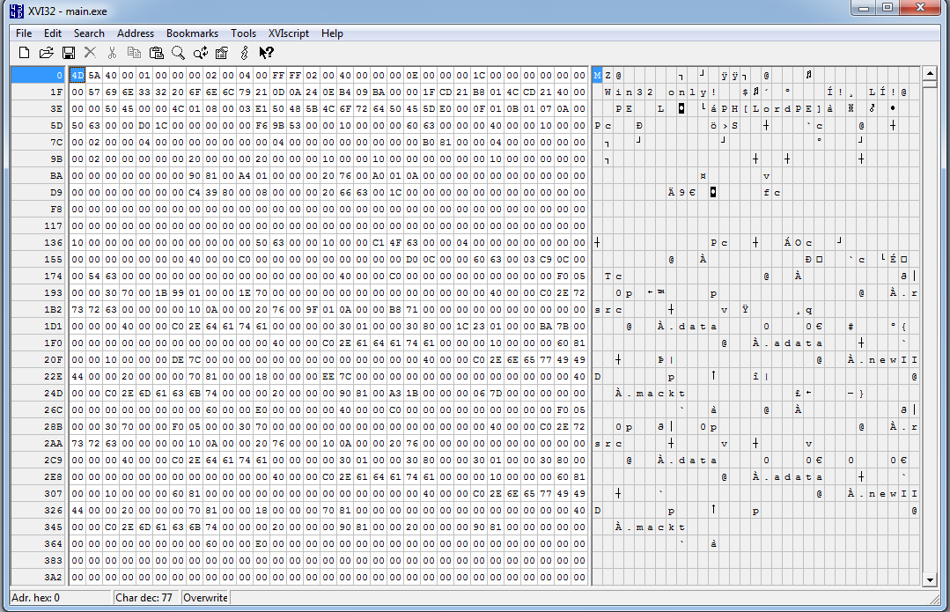Open the Tools menu
This screenshot has width=950, height=612.
tap(243, 33)
